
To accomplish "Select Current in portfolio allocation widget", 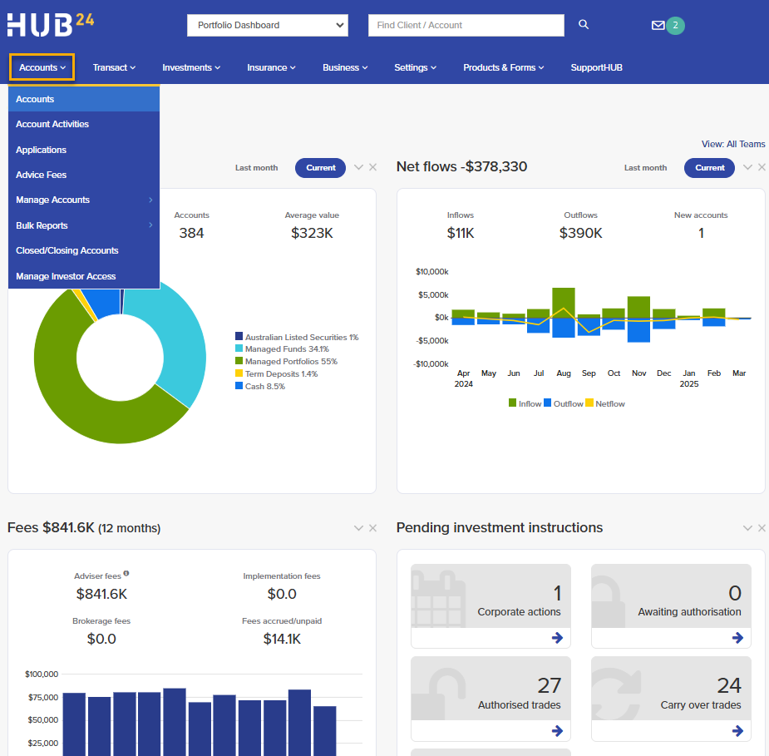I will point(320,168).
